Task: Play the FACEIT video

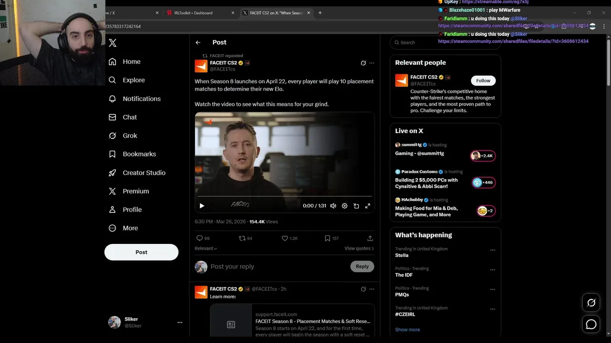Action: tap(202, 206)
